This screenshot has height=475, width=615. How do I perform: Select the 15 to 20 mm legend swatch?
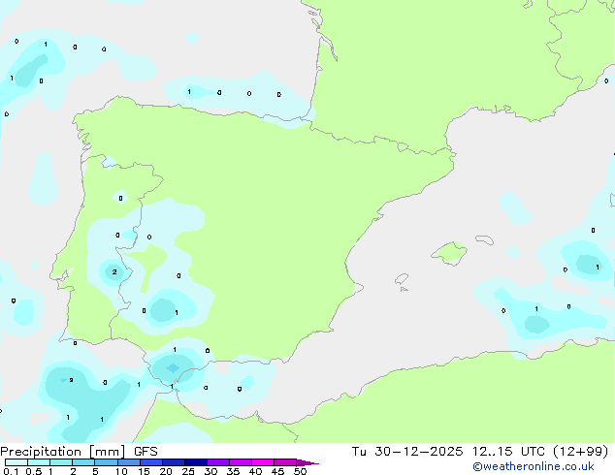150,462
